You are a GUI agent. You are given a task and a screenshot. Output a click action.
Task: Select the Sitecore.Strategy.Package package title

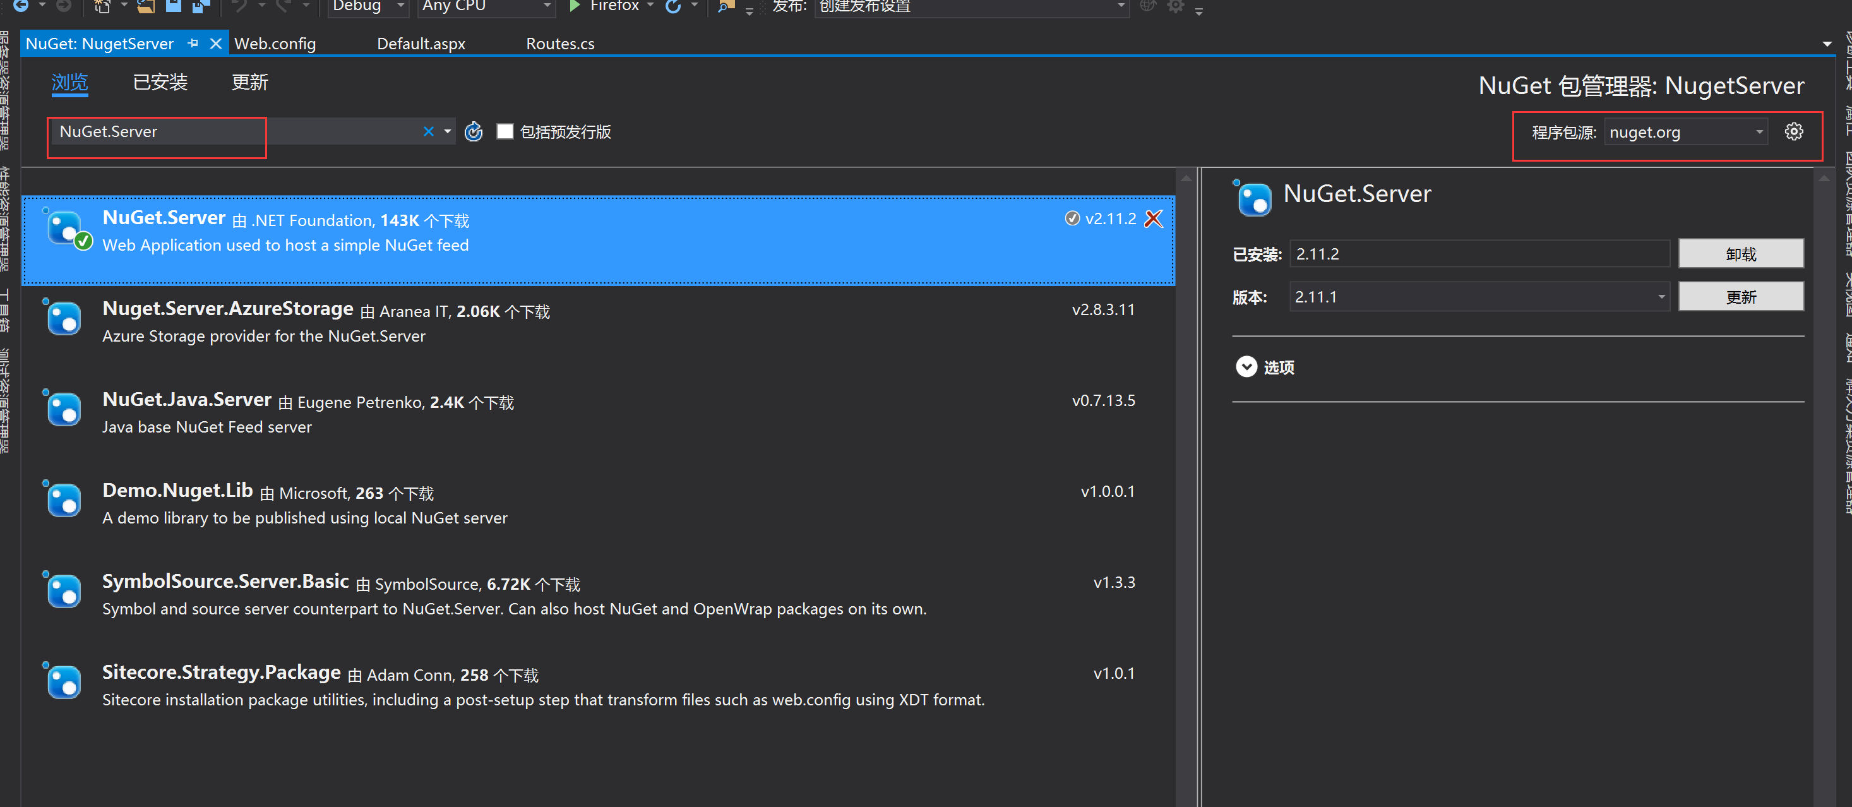click(x=222, y=672)
